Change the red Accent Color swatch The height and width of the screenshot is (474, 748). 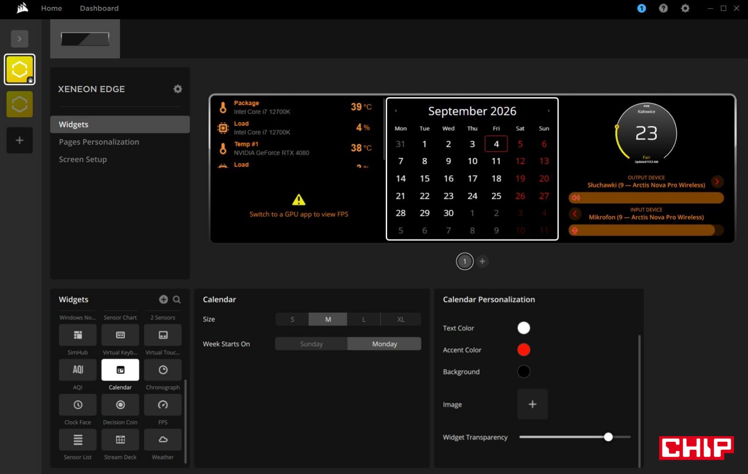coord(524,350)
